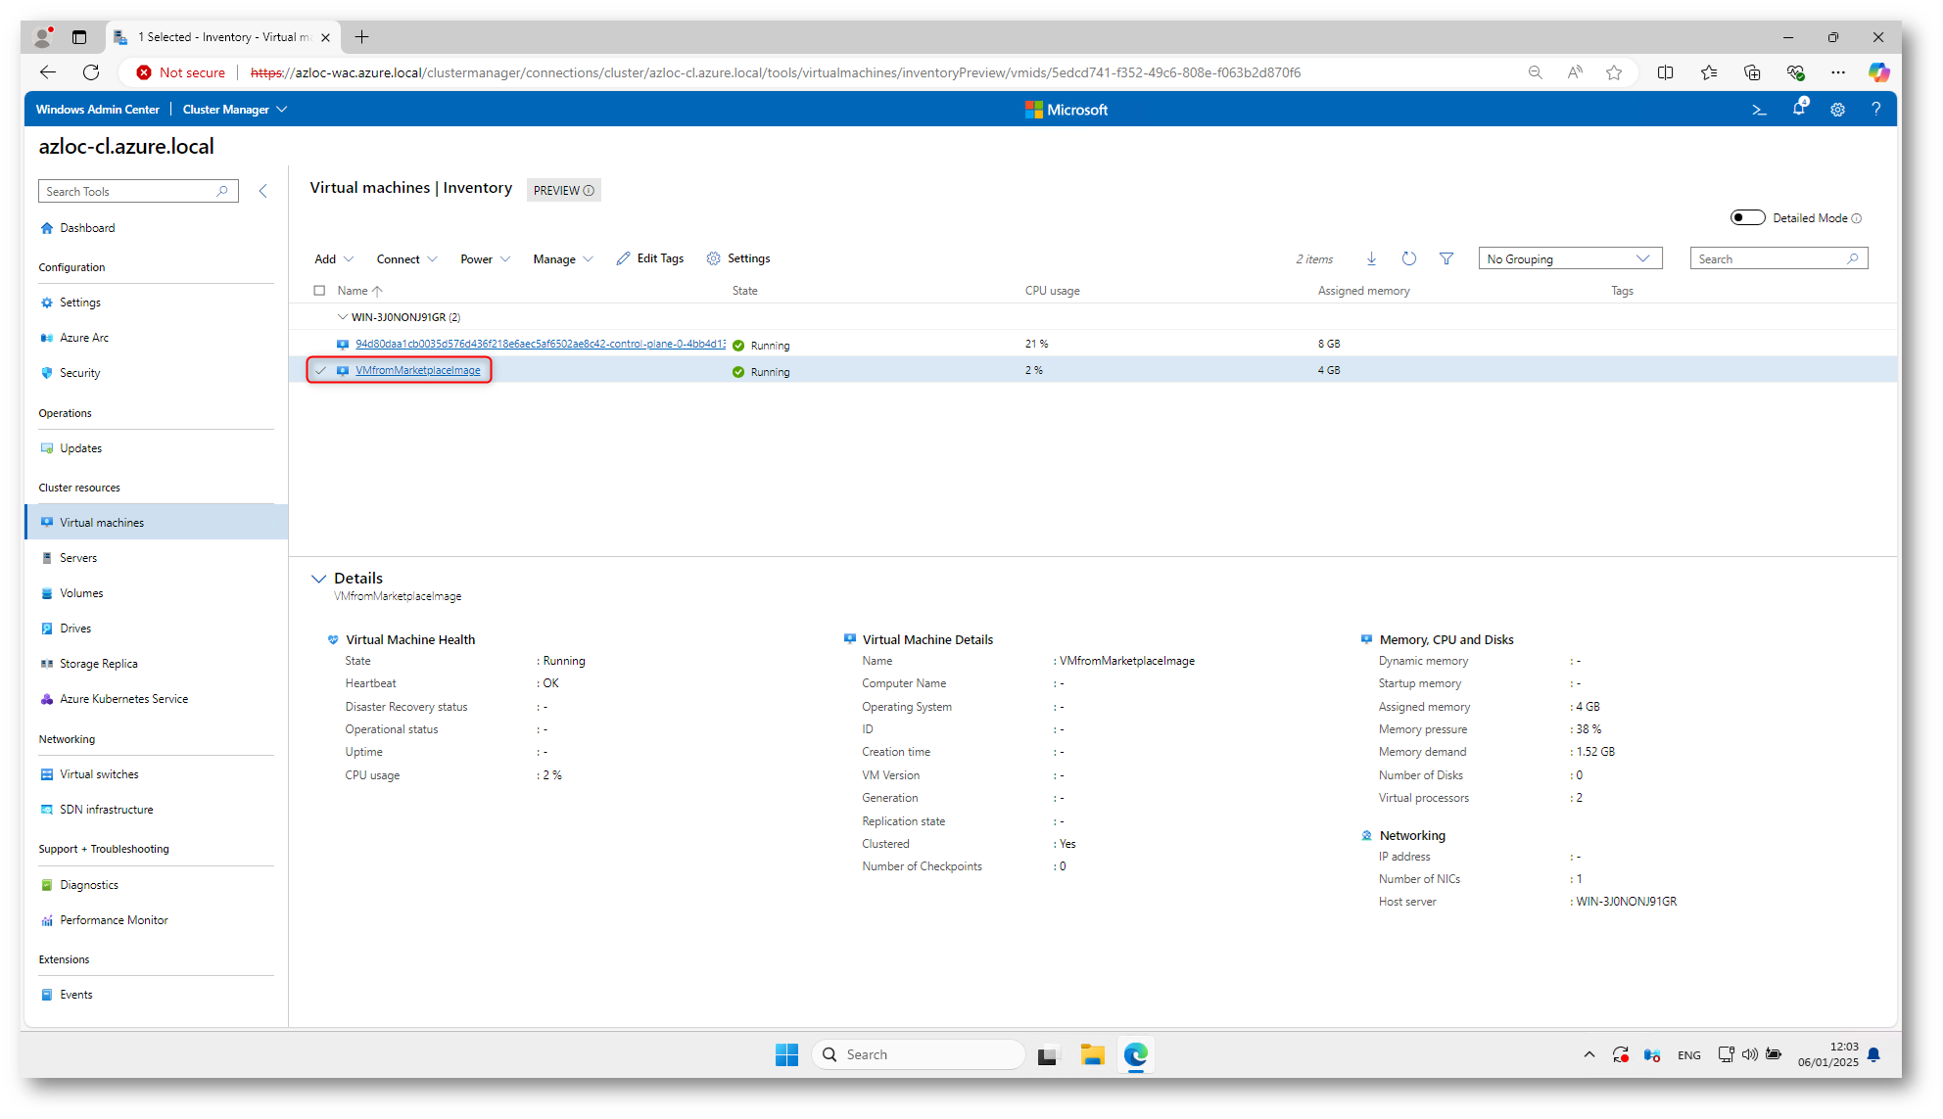Open Security in sidebar

(80, 373)
